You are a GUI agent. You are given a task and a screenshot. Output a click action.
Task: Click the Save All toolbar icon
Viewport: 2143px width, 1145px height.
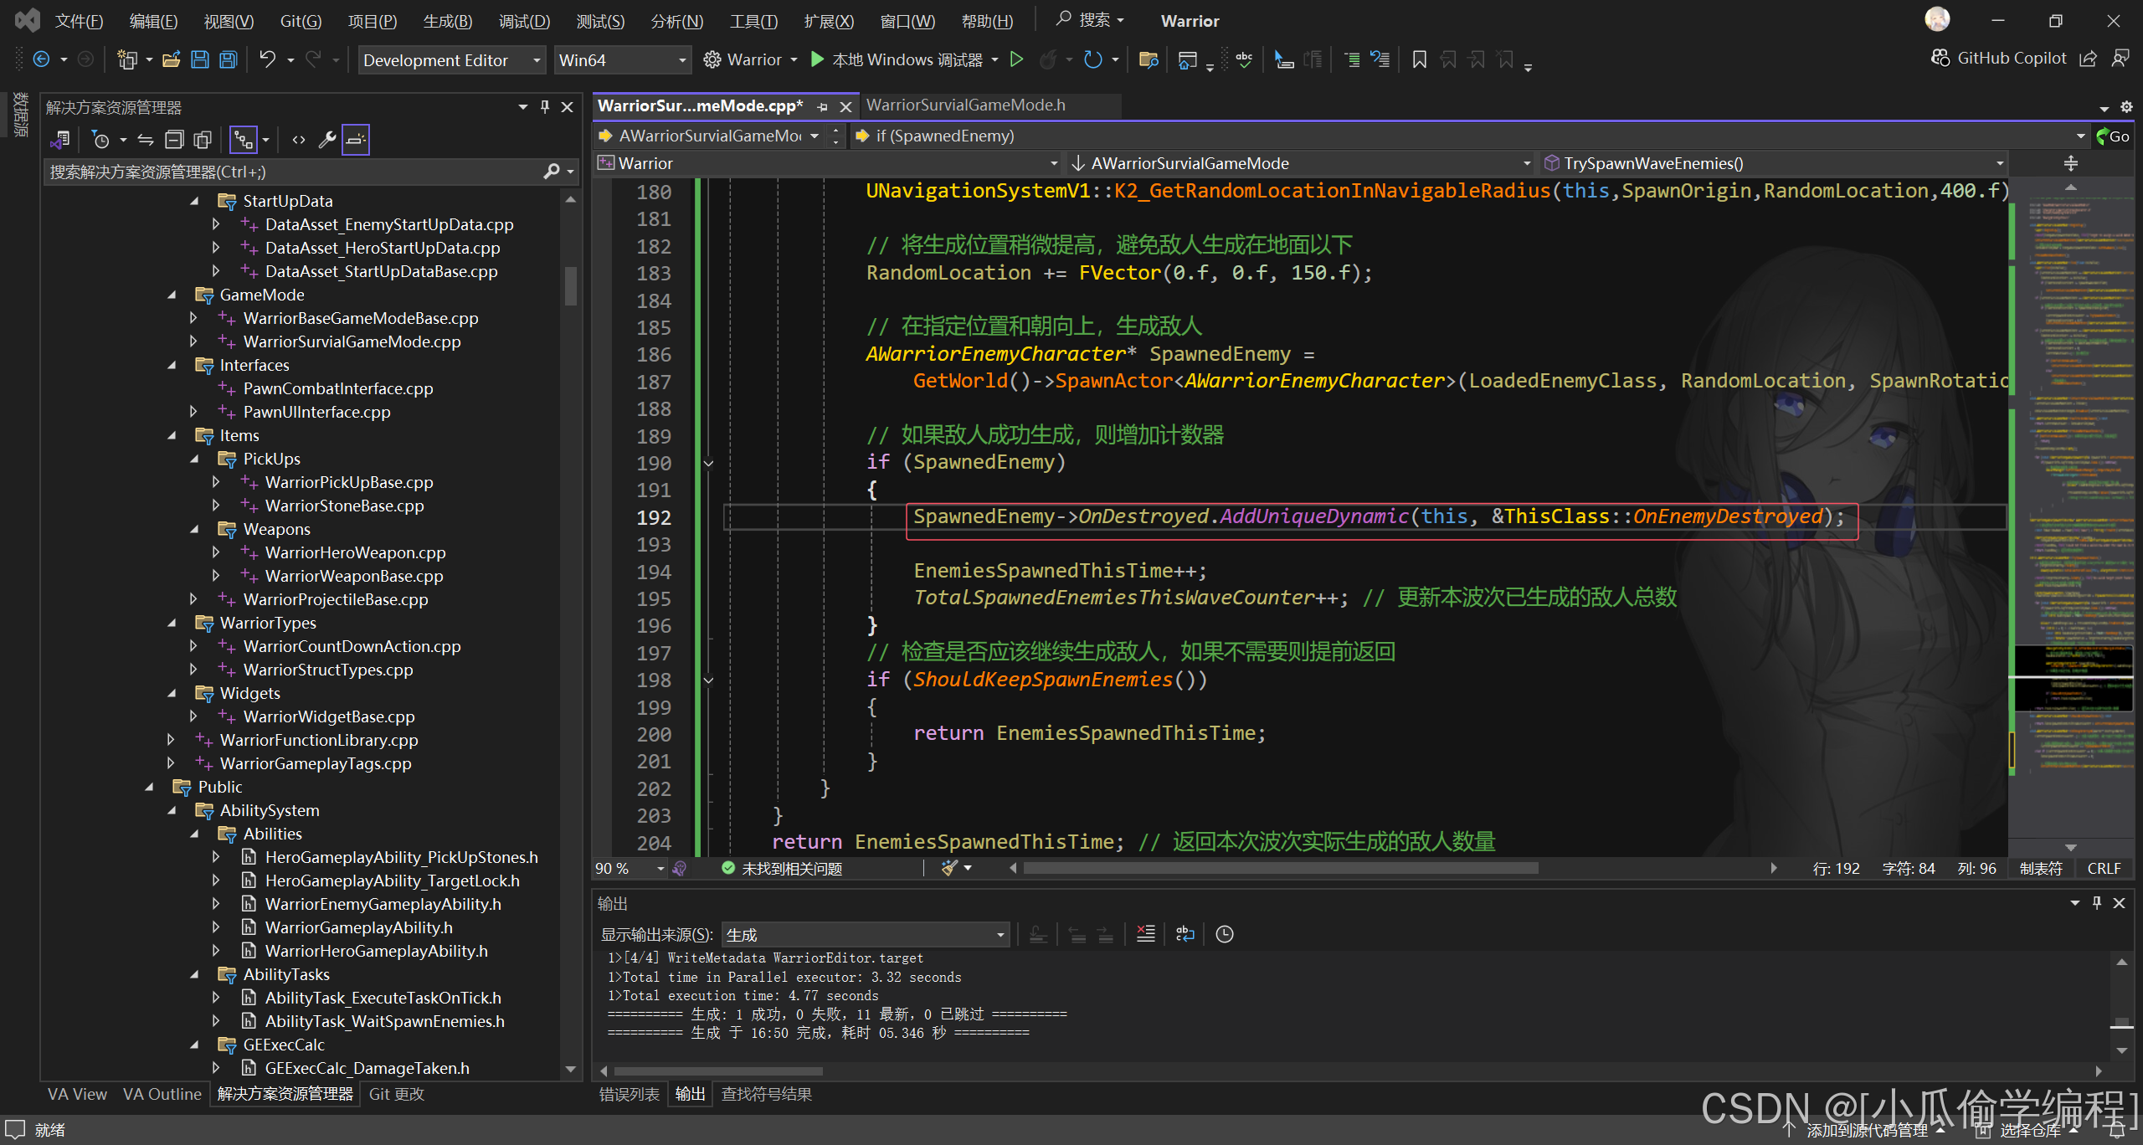tap(229, 59)
